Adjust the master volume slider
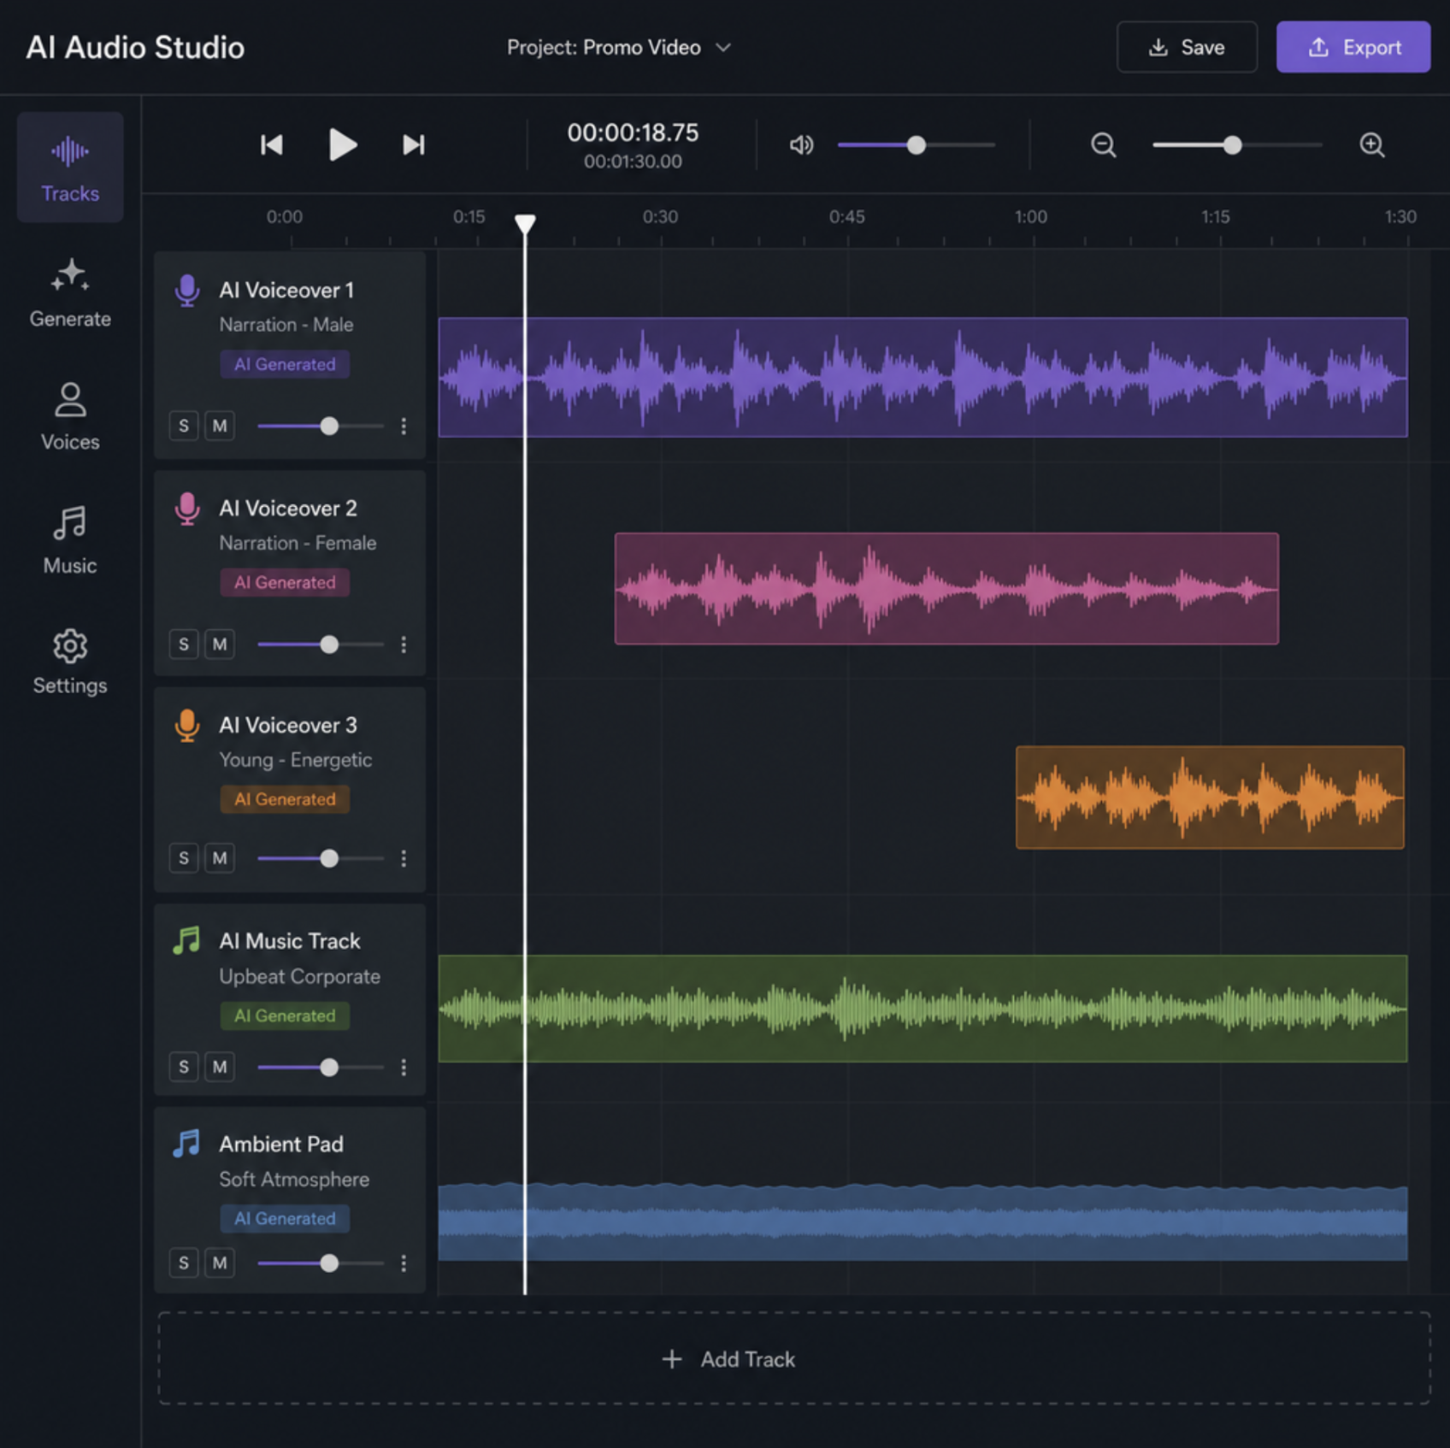The image size is (1450, 1448). [917, 144]
